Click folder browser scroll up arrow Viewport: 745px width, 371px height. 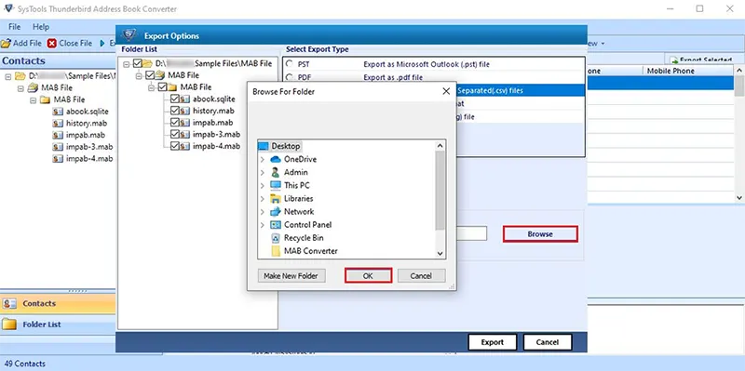(x=440, y=145)
